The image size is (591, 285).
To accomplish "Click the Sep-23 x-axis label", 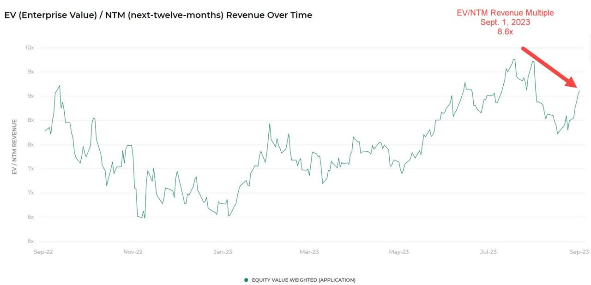I will [579, 252].
